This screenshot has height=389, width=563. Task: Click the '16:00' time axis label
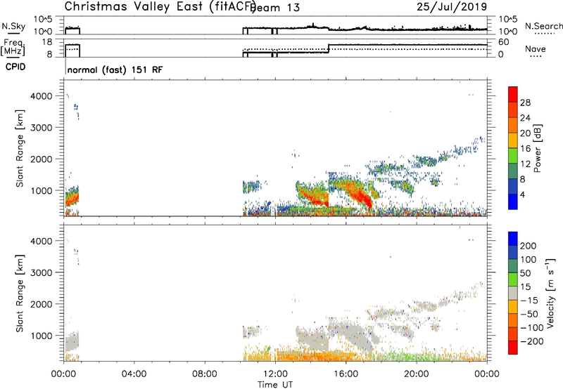tap(346, 374)
